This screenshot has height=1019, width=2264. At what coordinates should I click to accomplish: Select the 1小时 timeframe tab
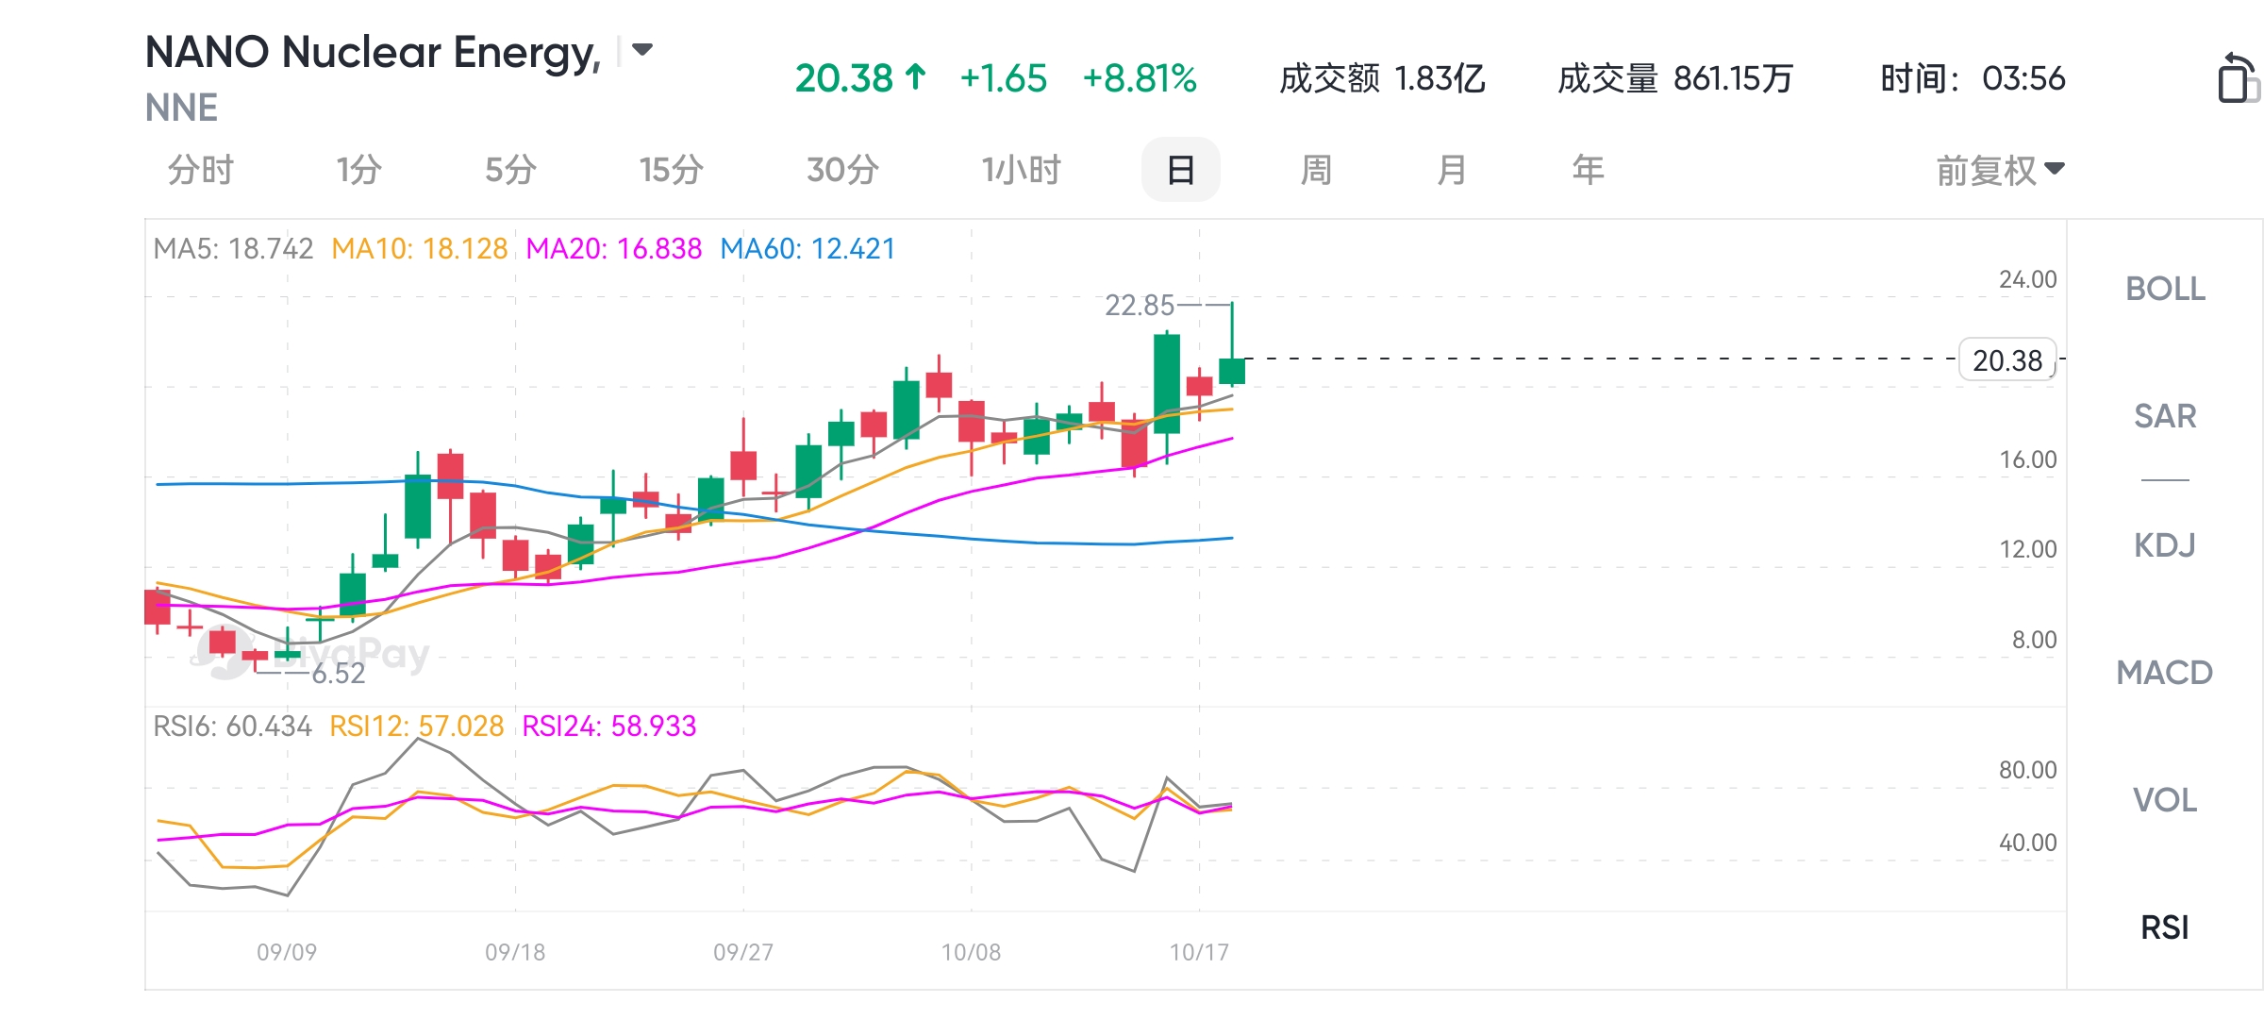[x=1022, y=170]
